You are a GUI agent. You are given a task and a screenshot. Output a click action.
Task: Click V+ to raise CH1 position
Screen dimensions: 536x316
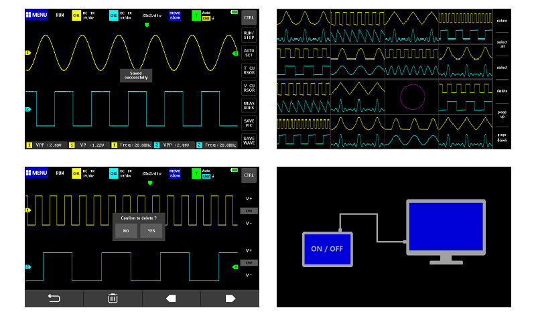click(x=249, y=198)
